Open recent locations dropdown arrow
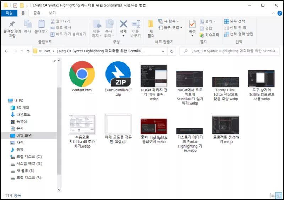The image size is (284, 200). 22,51
